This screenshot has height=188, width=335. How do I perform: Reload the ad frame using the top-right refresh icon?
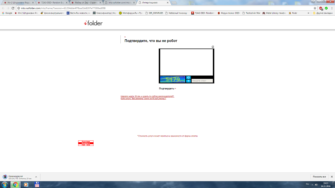click(x=213, y=47)
